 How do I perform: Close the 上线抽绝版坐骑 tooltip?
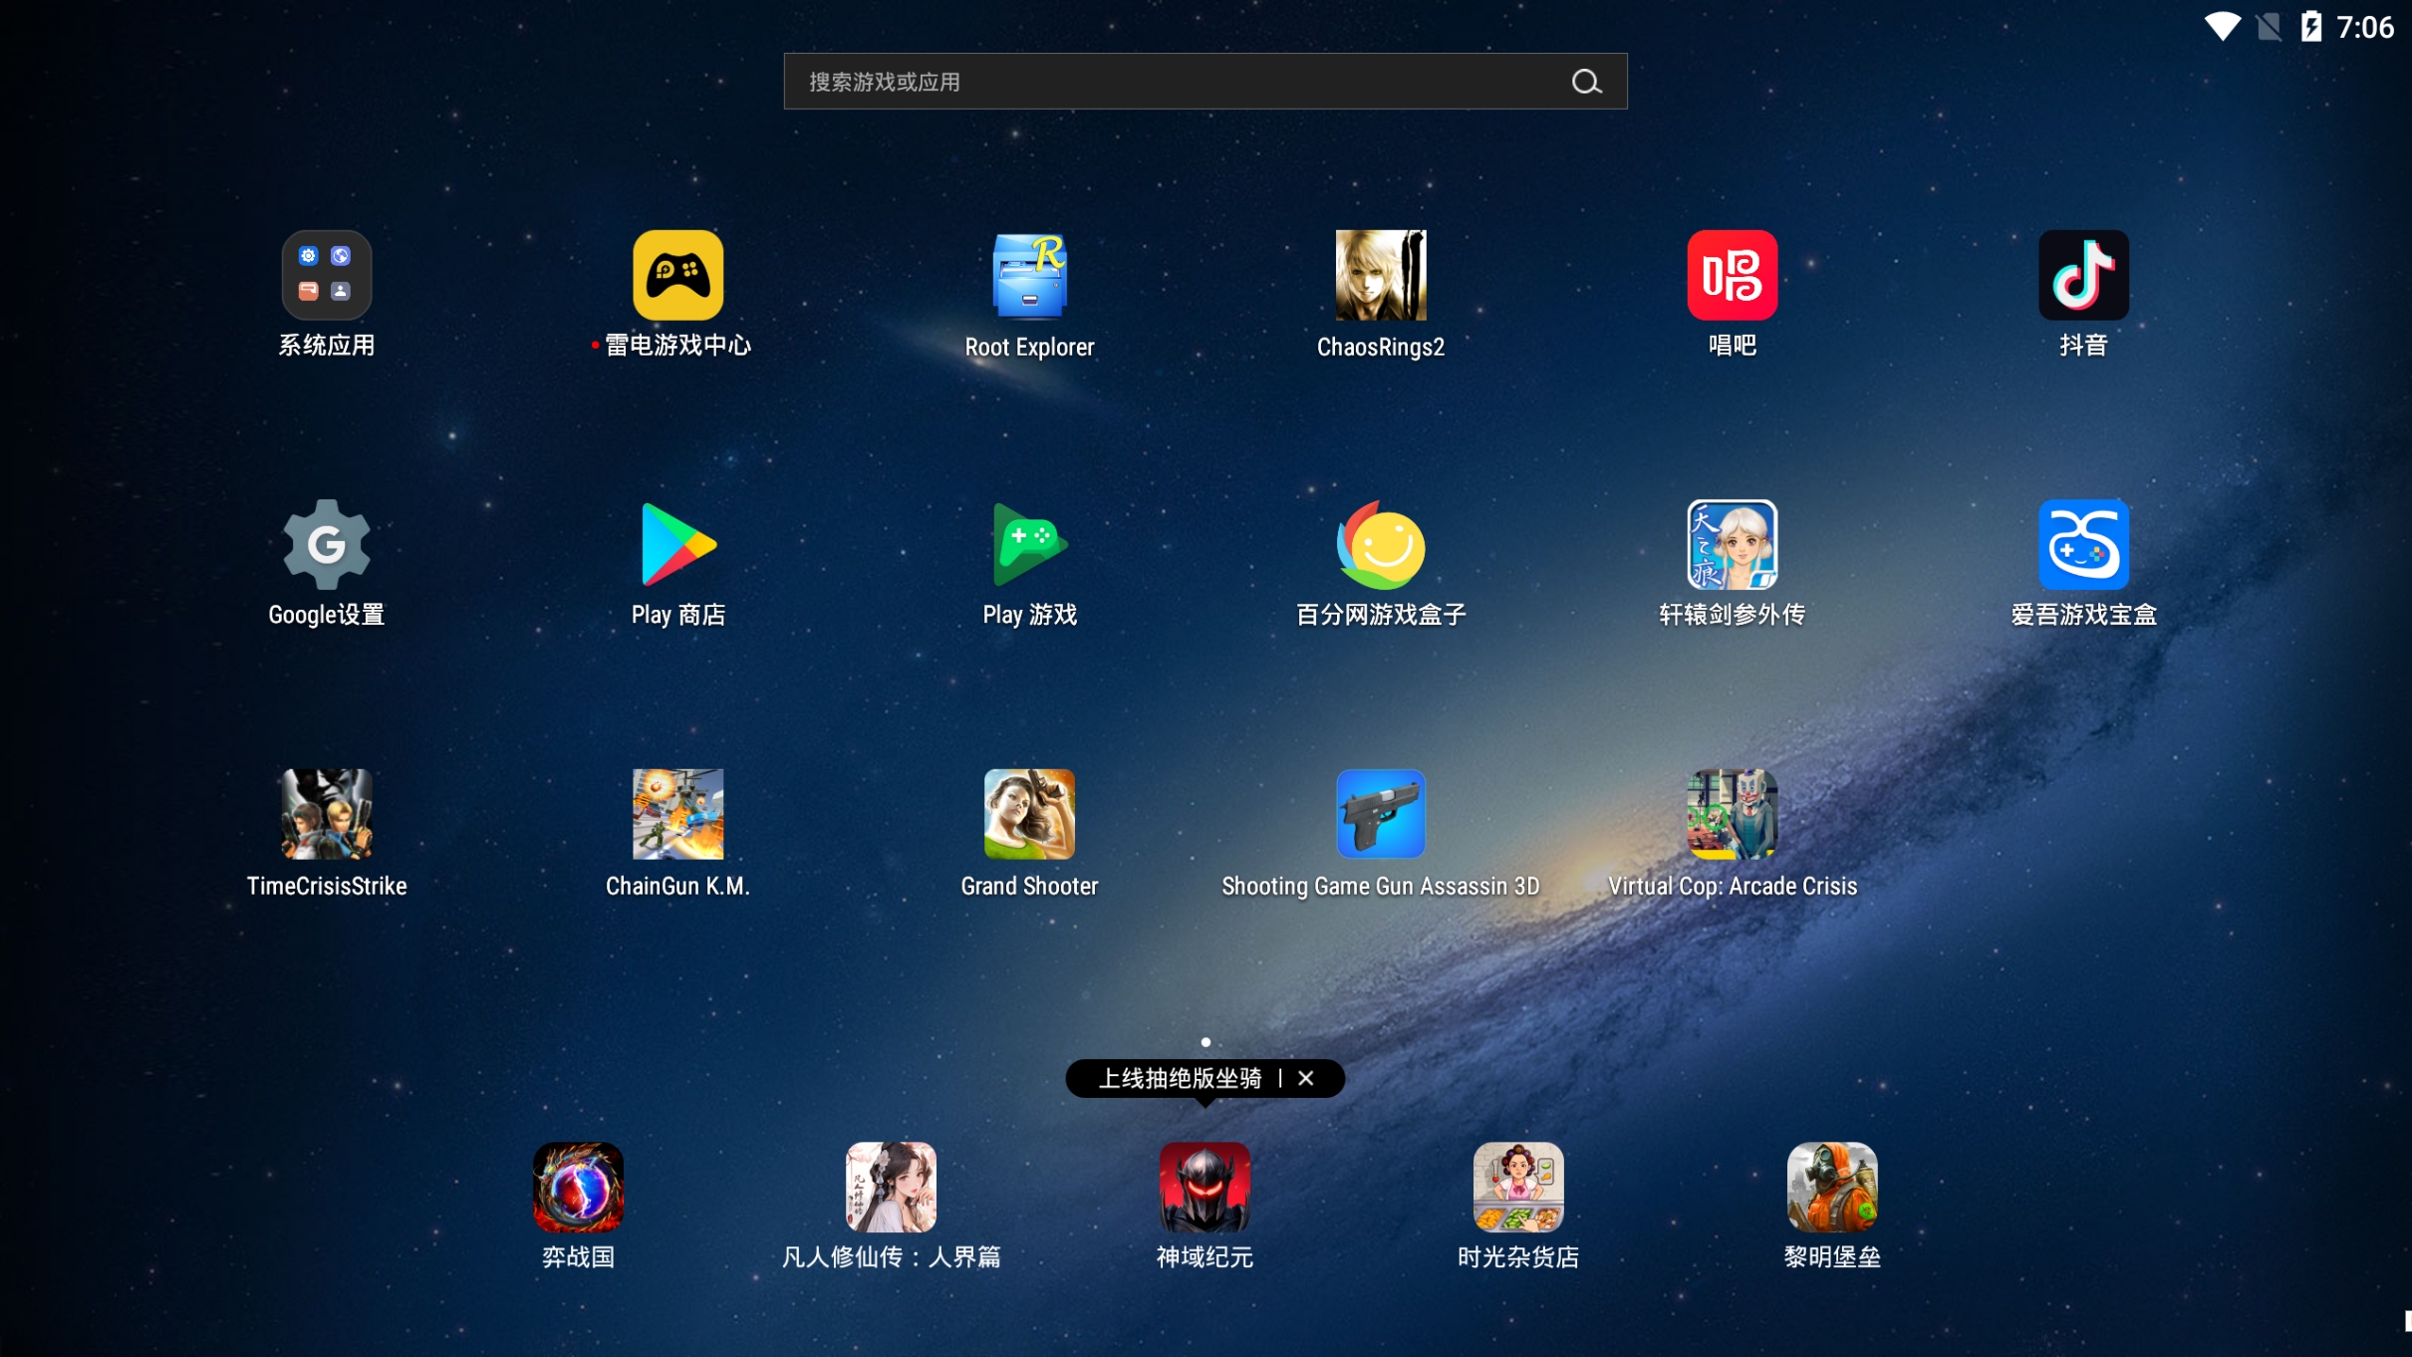click(1305, 1078)
